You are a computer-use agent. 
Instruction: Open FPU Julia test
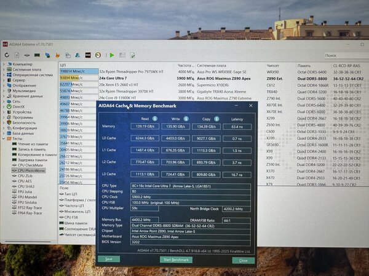tap(25, 192)
